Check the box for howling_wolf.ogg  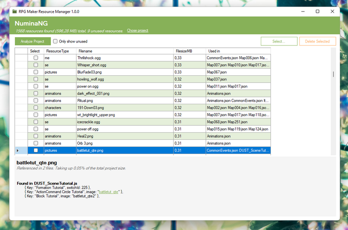click(36, 79)
